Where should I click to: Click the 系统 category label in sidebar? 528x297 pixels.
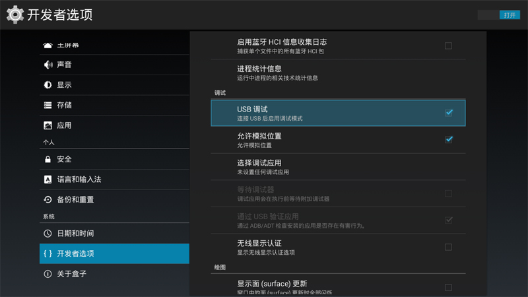pos(48,216)
